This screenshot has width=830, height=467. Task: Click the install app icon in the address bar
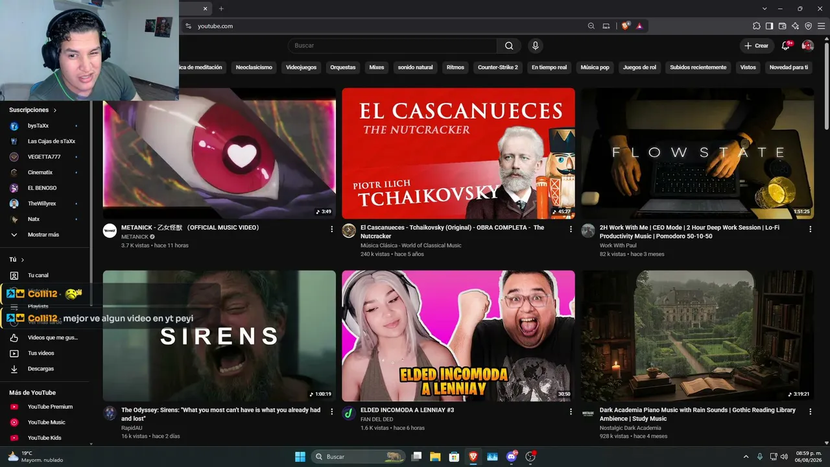click(606, 26)
